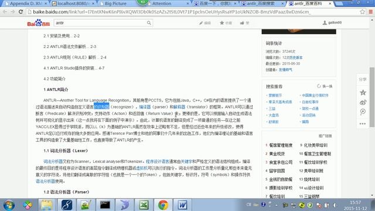Open promoted link 13 烧烤培训
The height and width of the screenshot is (211, 375).
(x=312, y=179)
